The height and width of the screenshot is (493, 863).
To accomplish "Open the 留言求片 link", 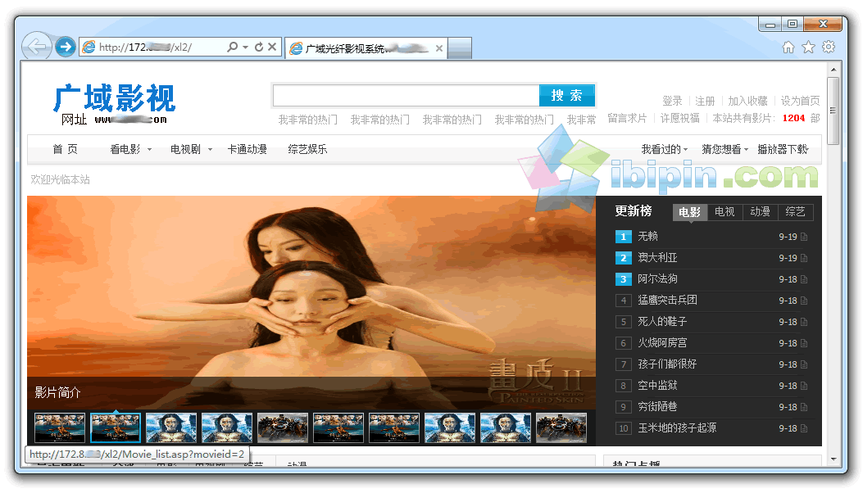I will click(x=627, y=118).
